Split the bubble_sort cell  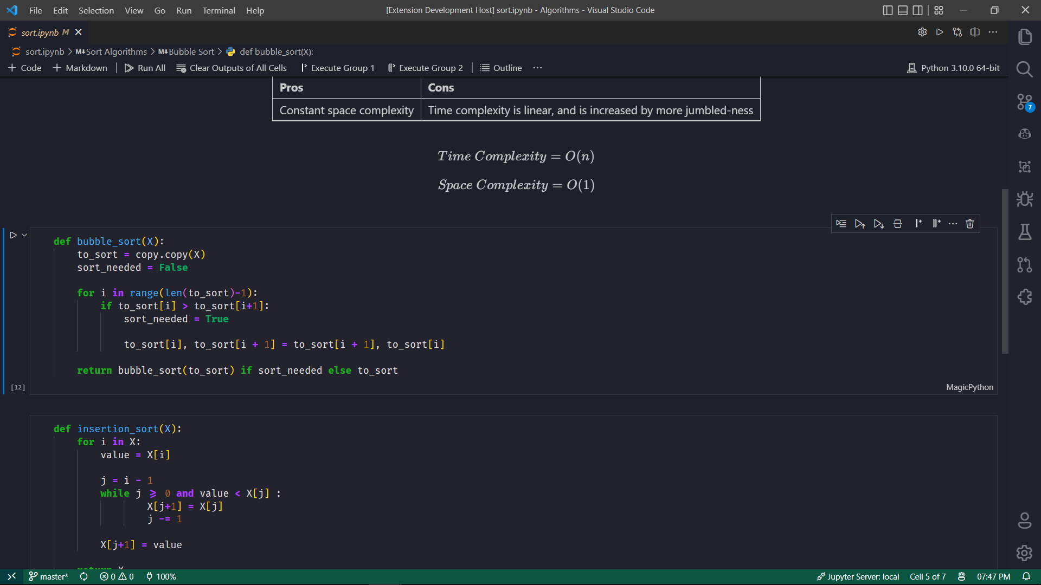coord(897,224)
